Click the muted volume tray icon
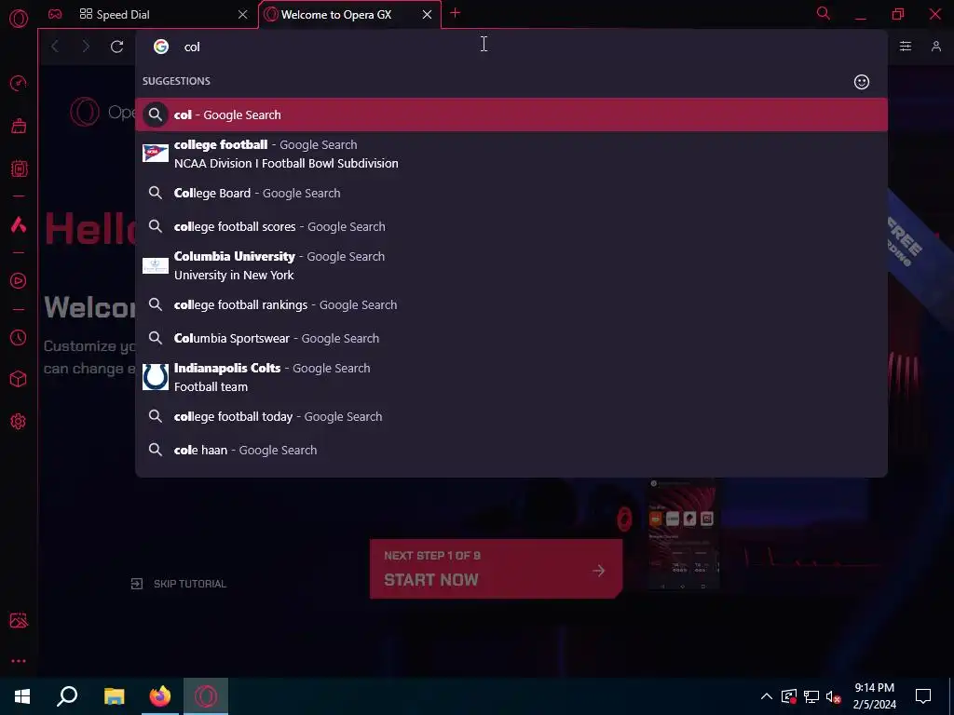The width and height of the screenshot is (954, 715). (834, 696)
